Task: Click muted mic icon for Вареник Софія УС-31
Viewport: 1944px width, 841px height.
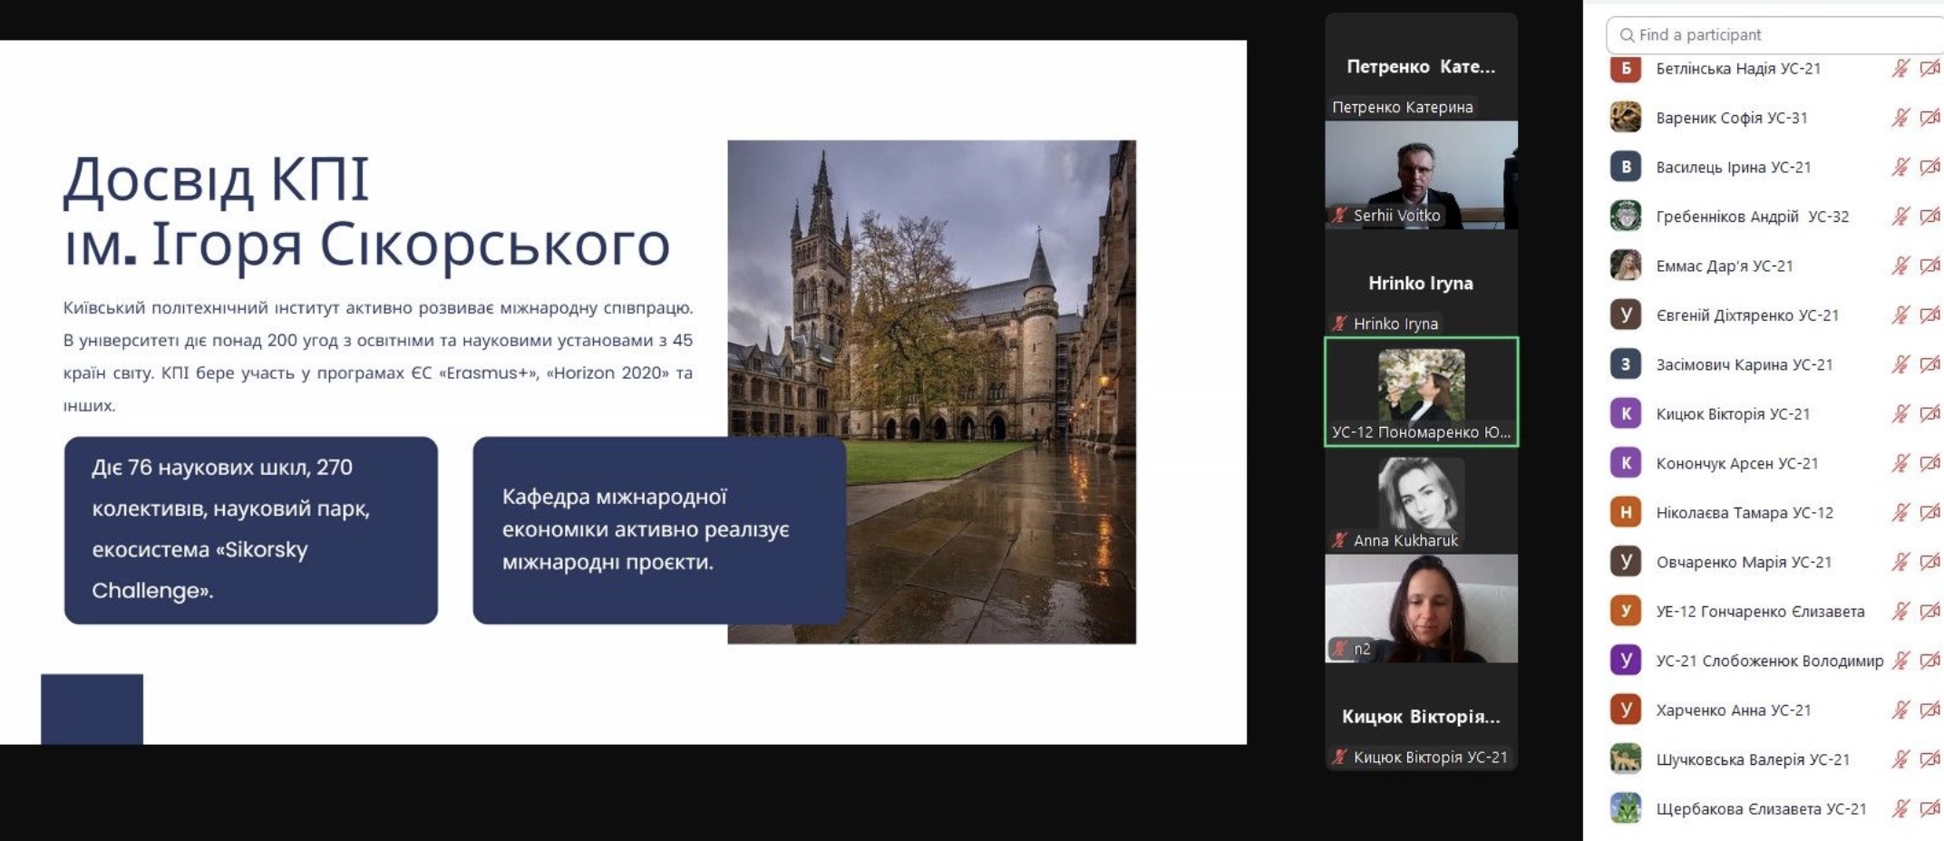Action: [x=1900, y=118]
